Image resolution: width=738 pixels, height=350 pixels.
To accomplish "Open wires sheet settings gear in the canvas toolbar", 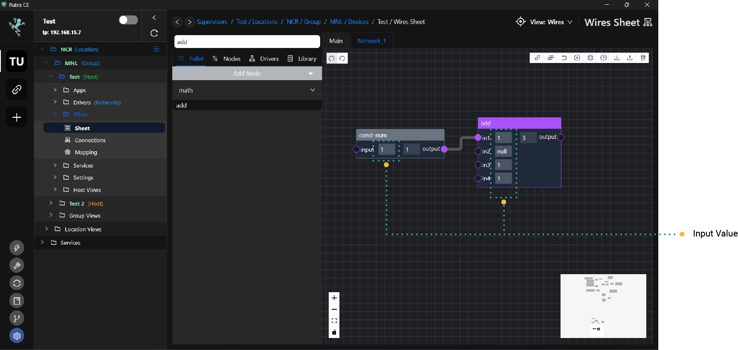I will 591,58.
